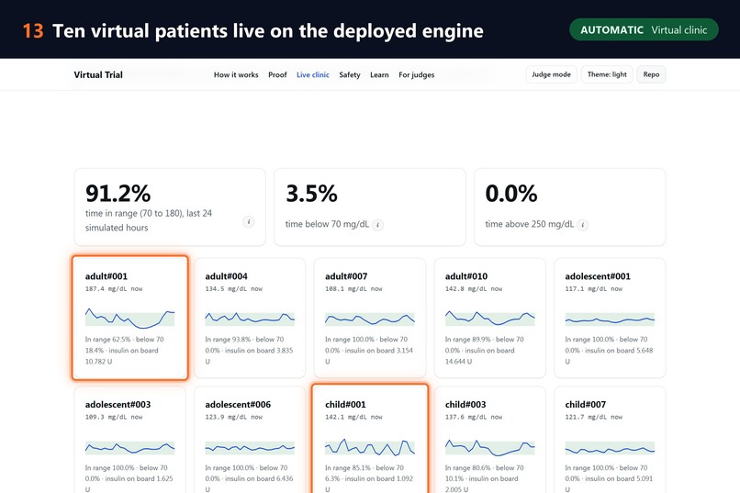Click the 91.2% time in range value
This screenshot has height=493, width=740.
point(118,194)
